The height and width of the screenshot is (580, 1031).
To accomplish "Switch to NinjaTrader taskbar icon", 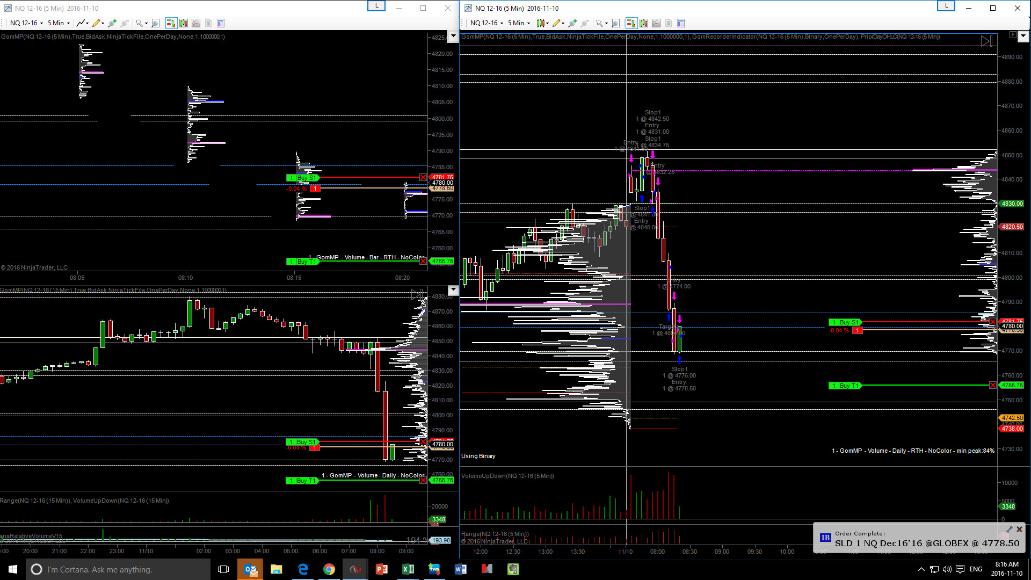I will tap(355, 569).
